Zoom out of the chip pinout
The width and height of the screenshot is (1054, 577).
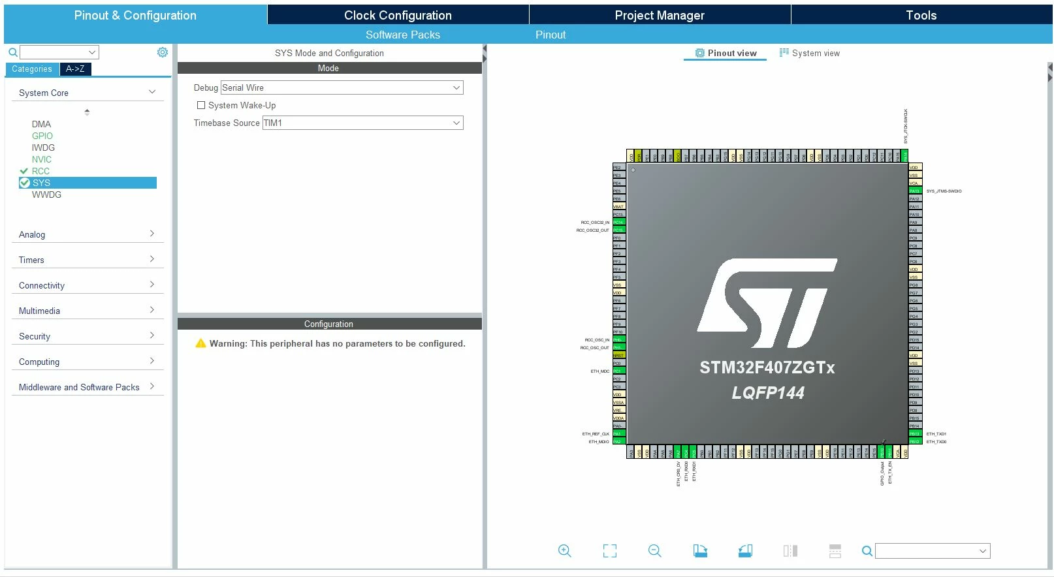655,551
